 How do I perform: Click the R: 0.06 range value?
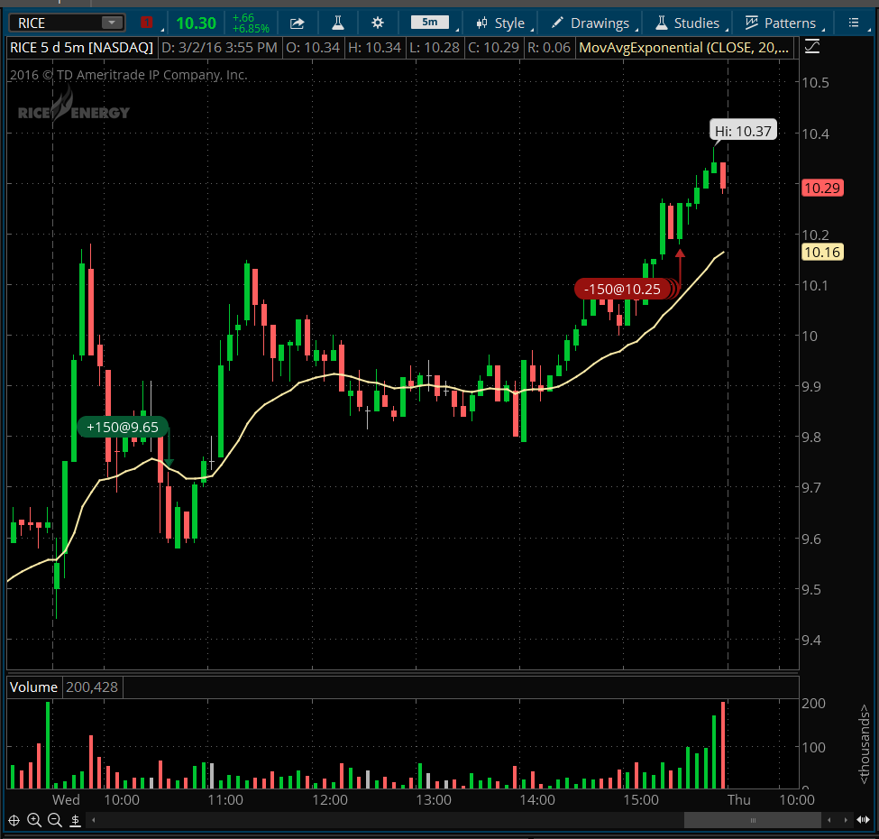pos(549,48)
